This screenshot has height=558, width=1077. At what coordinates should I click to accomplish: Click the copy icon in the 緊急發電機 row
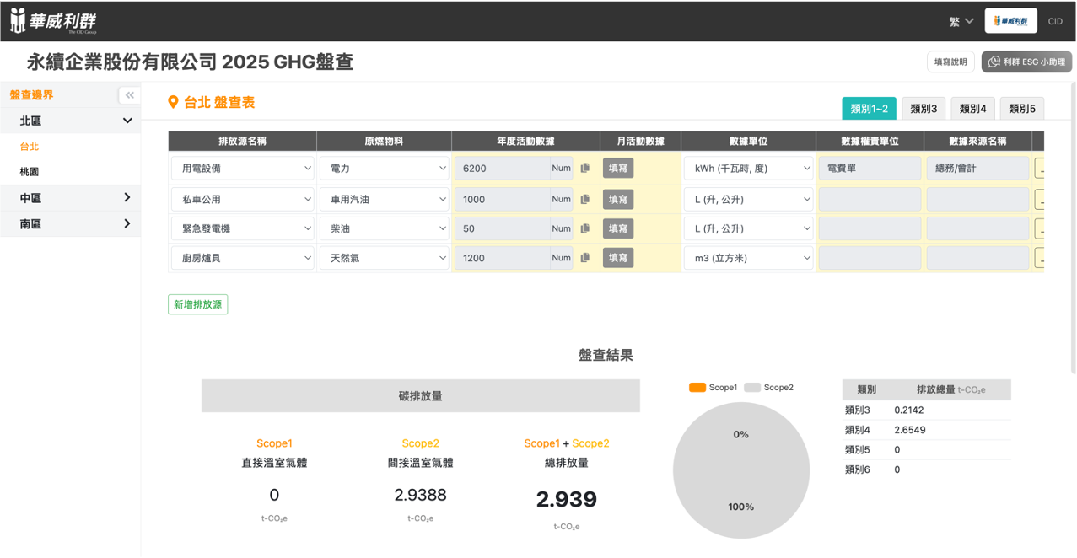point(584,228)
